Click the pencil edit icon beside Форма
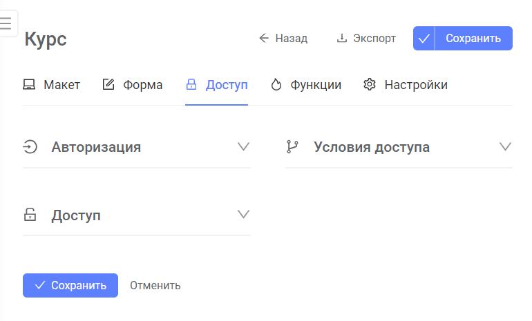This screenshot has width=532, height=321. [108, 84]
